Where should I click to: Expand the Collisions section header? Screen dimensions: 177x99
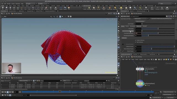click(x=124, y=38)
